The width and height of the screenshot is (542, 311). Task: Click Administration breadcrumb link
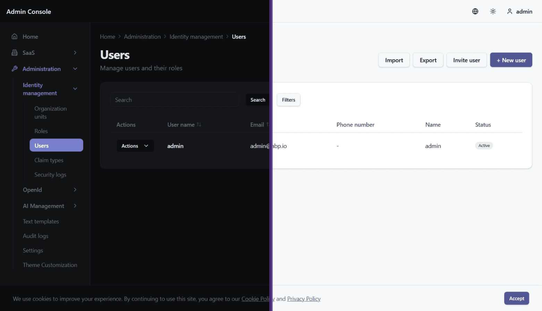click(x=142, y=37)
